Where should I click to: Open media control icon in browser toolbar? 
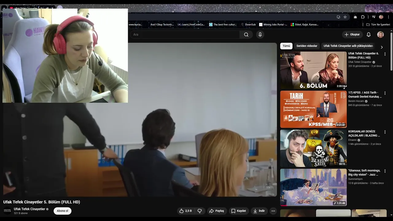click(x=374, y=17)
